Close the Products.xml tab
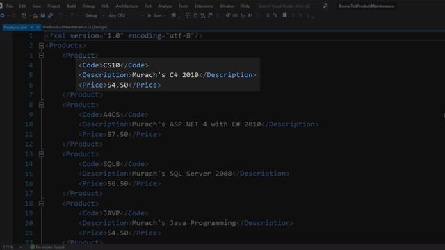 38,27
